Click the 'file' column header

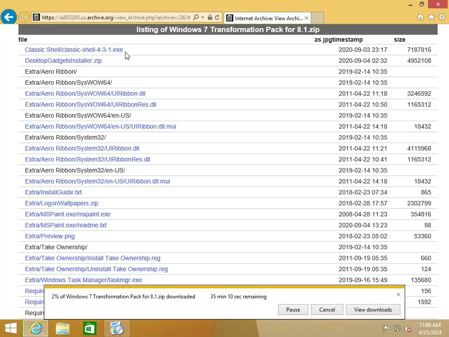[23, 39]
